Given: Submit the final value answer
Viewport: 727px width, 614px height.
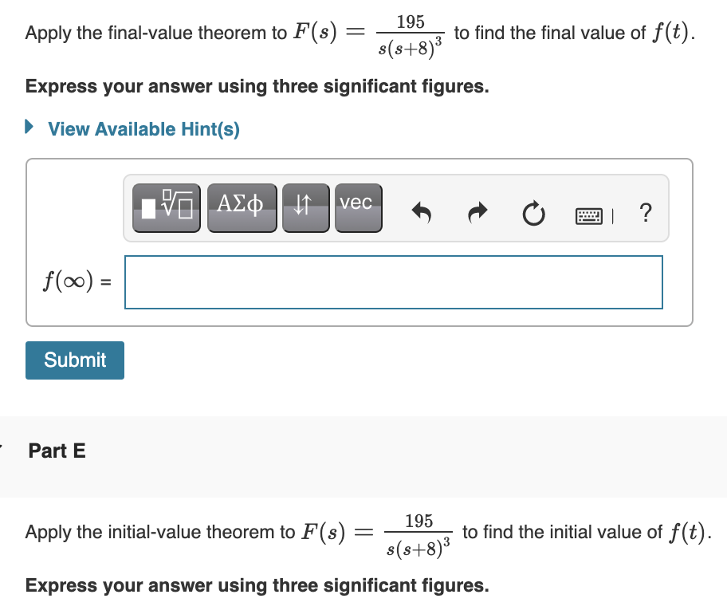Looking at the screenshot, I should [x=74, y=360].
